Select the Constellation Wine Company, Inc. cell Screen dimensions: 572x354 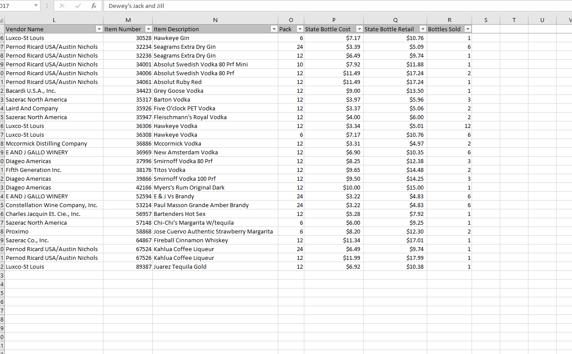54,205
